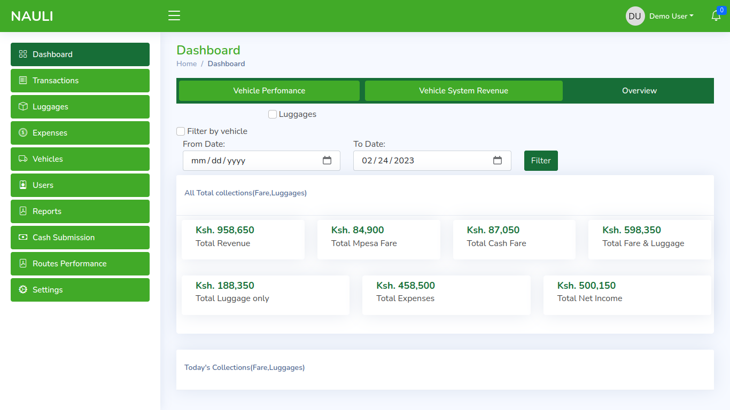Click the DU user avatar
The width and height of the screenshot is (730, 410).
tap(635, 16)
